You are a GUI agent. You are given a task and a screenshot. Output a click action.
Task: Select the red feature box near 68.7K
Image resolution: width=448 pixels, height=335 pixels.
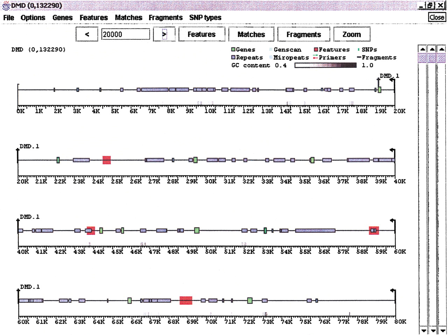(186, 300)
